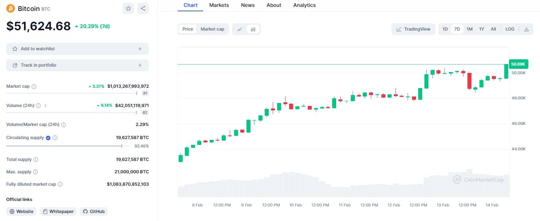Select 1M time range
This screenshot has width=540, height=221.
coord(470,29)
